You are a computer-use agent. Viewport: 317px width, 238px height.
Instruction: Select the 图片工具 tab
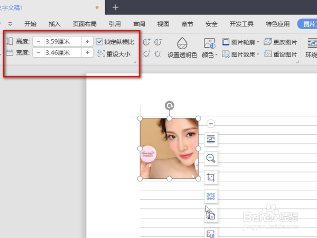click(307, 24)
